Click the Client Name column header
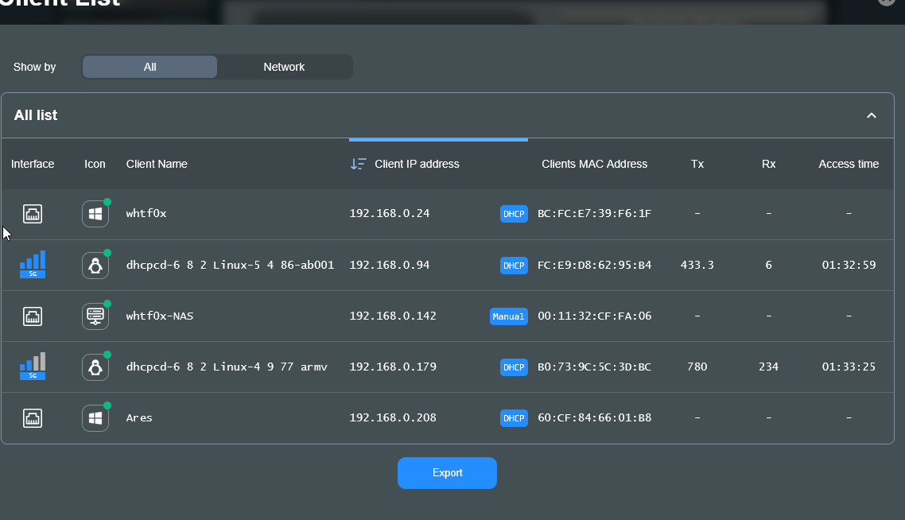The image size is (905, 520). (157, 164)
